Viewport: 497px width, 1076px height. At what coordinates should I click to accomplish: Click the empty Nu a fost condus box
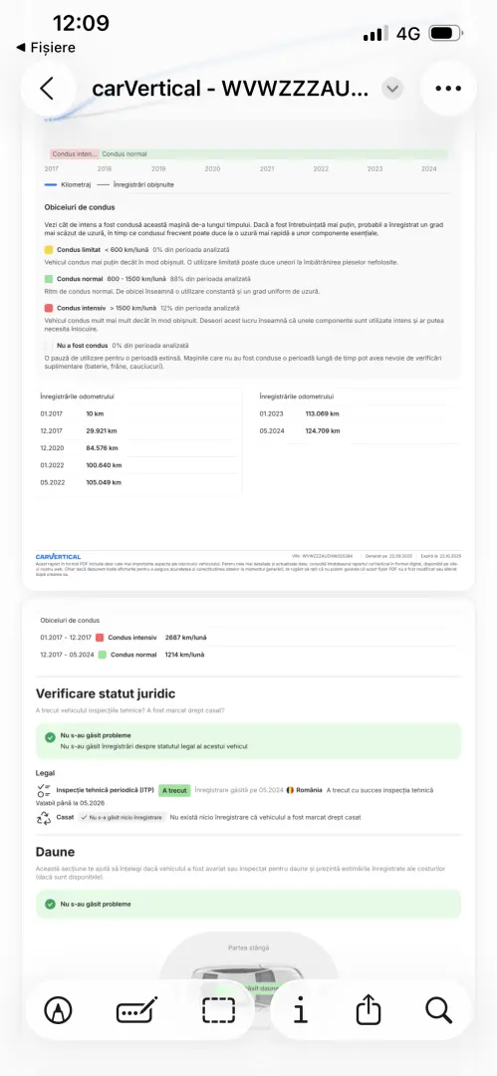point(48,346)
